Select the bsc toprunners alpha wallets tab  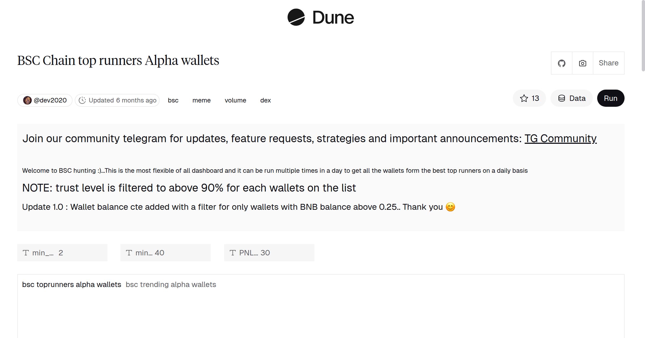point(71,284)
